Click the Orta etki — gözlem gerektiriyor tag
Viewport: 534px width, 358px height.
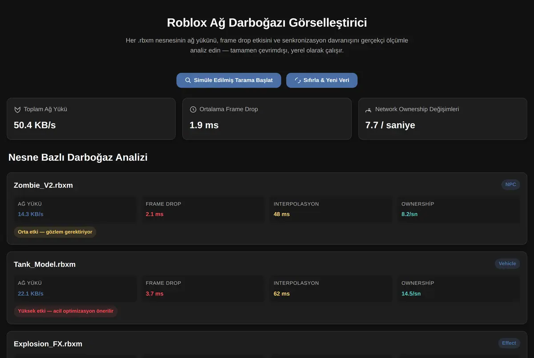pyautogui.click(x=55, y=232)
